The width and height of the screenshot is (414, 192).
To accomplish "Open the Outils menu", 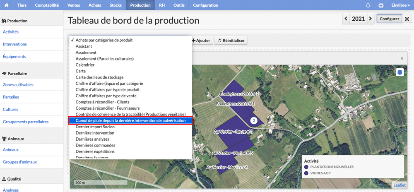I will tap(179, 5).
